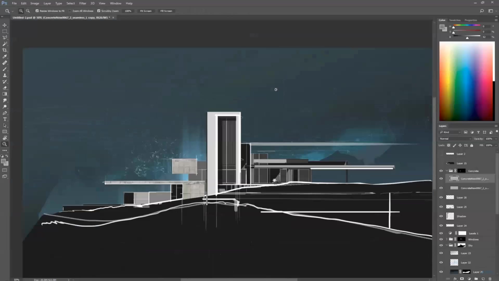
Task: Click the brightness slider in Color panel
Action: click(467, 36)
